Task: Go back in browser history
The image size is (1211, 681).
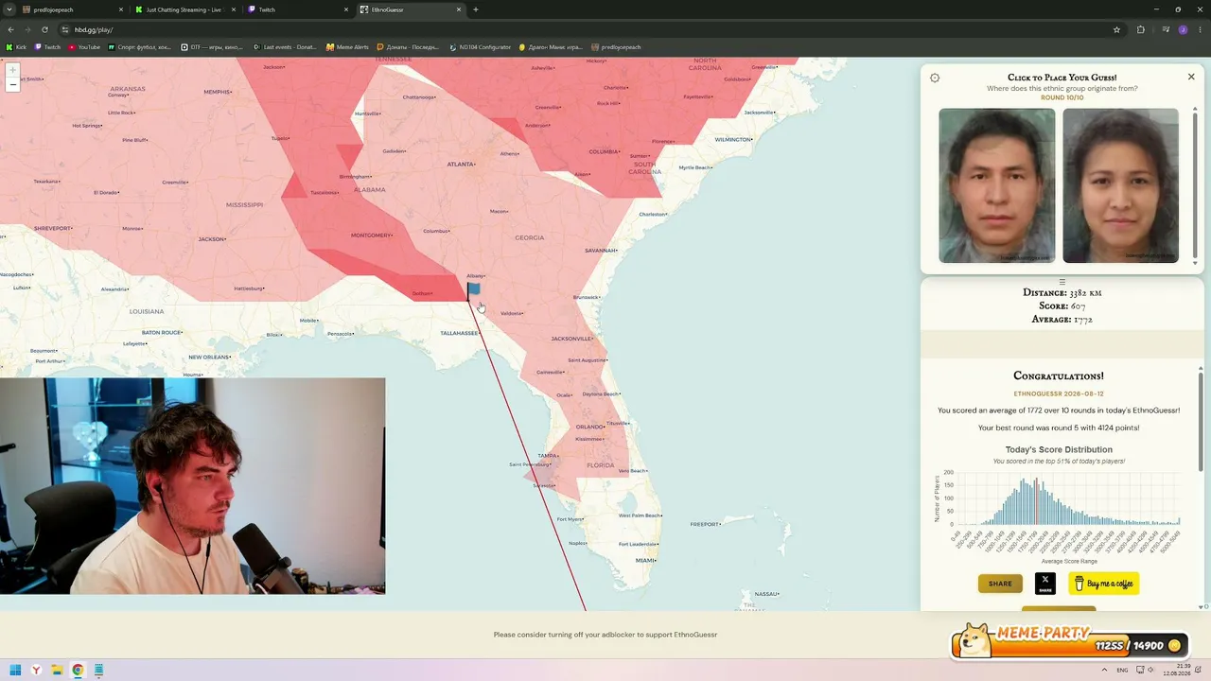Action: coord(10,29)
